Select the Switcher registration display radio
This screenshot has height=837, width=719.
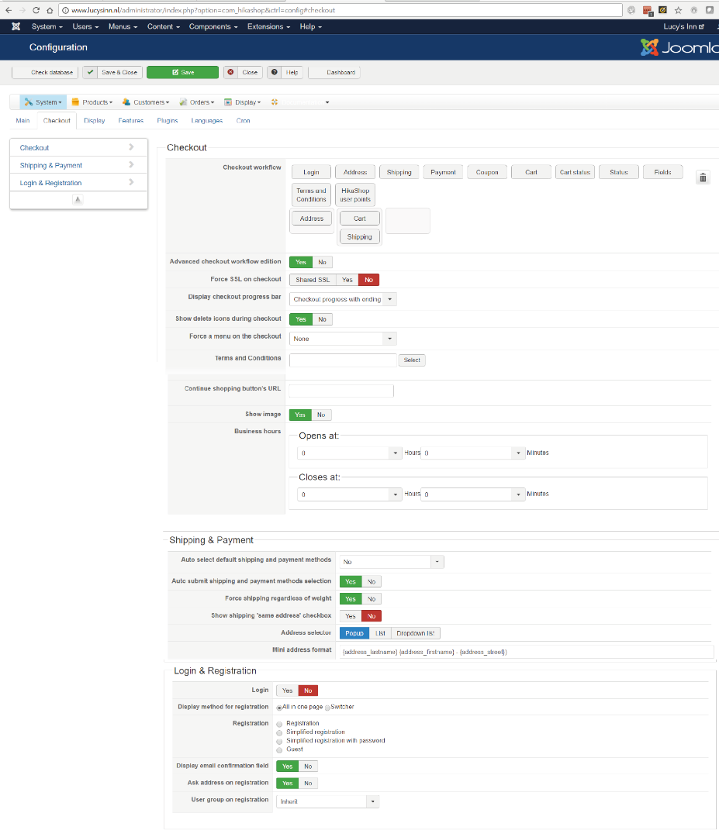point(327,708)
